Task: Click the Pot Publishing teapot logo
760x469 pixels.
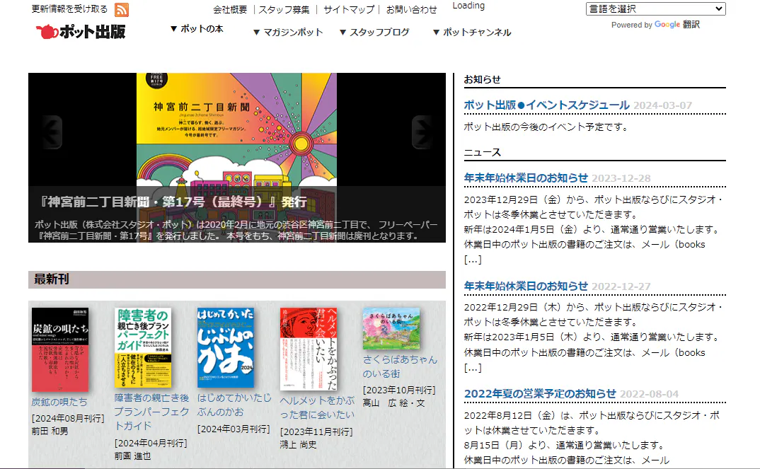Action: 81,31
